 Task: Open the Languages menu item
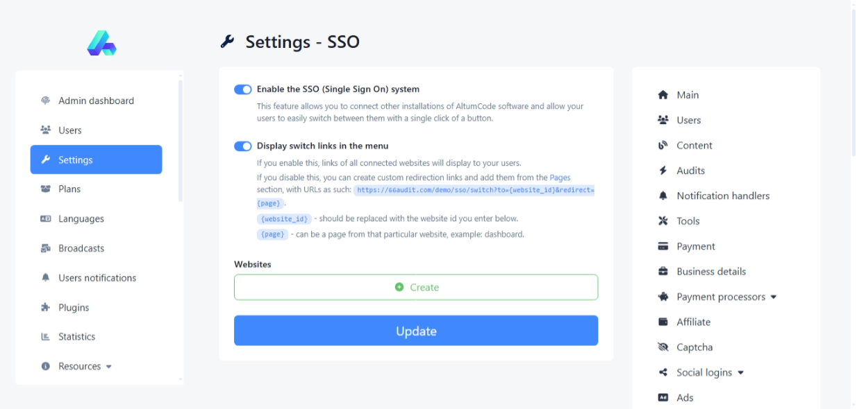pos(81,219)
